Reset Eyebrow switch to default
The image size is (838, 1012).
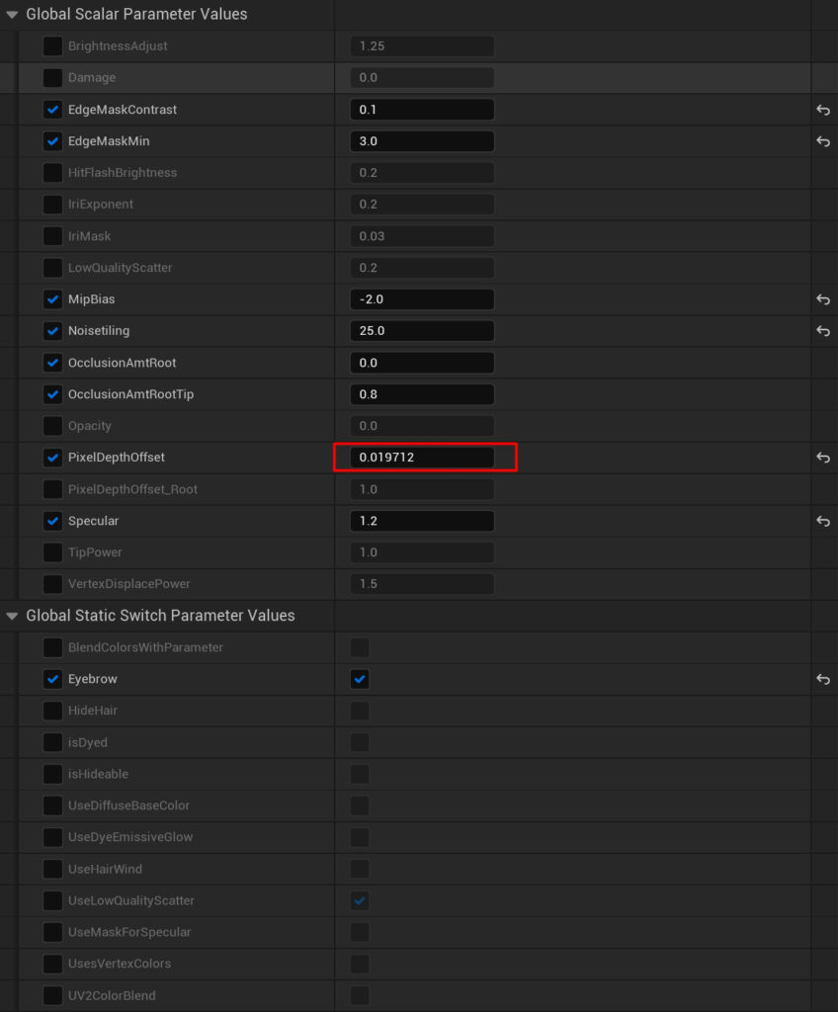tap(822, 679)
